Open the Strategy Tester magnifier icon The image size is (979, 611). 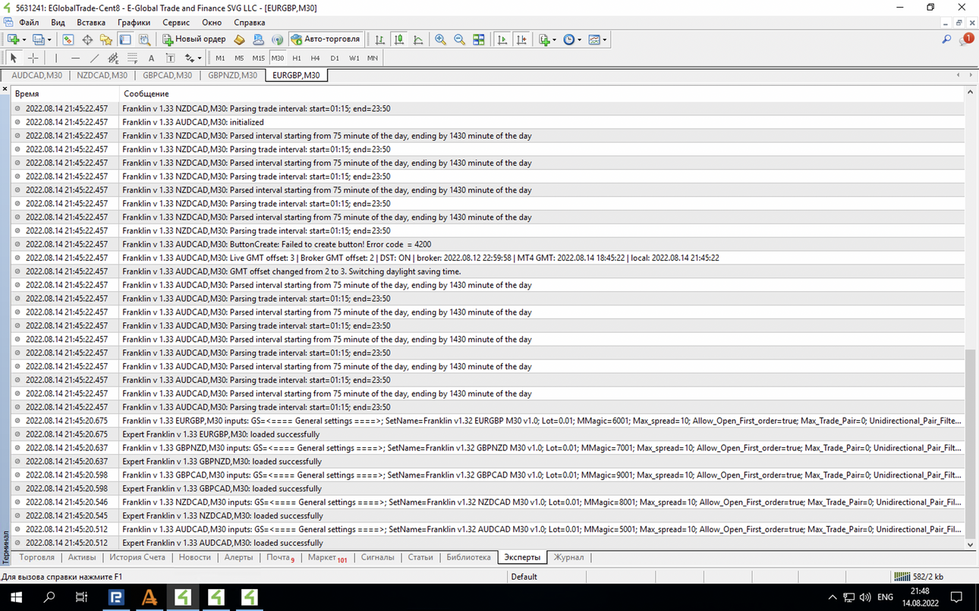pos(144,39)
